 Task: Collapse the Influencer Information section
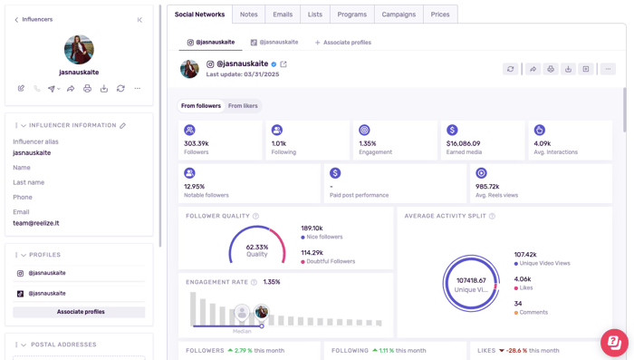[24, 125]
